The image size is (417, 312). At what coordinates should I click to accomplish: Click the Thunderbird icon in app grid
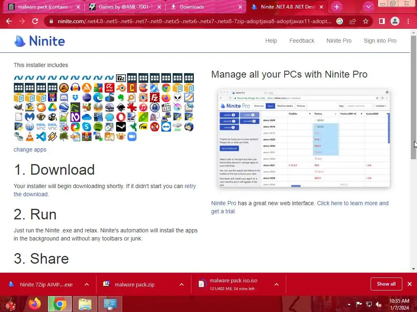(189, 127)
